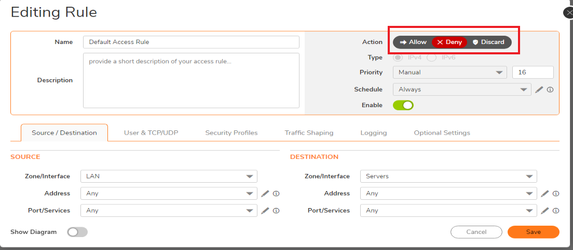Click the info icon beside Schedule
The image size is (573, 250).
[550, 90]
